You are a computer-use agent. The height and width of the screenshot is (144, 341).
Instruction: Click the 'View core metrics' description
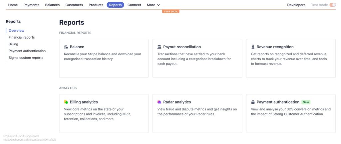point(98,114)
